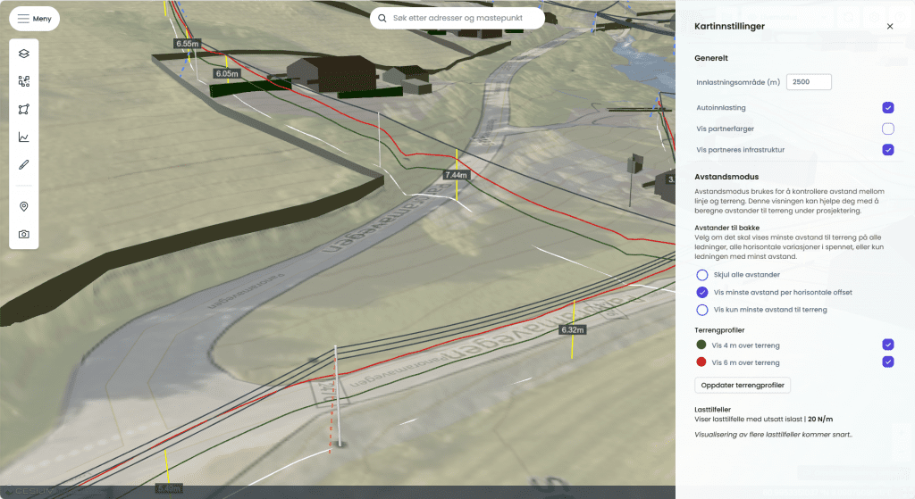Screen dimensions: 915x499
Task: Open the terrain profile chart tool
Action: (x=24, y=137)
